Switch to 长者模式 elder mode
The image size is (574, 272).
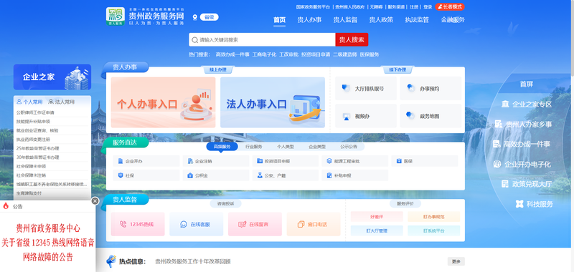point(450,7)
